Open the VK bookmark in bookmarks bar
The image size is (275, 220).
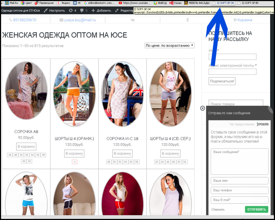click(77, 3)
